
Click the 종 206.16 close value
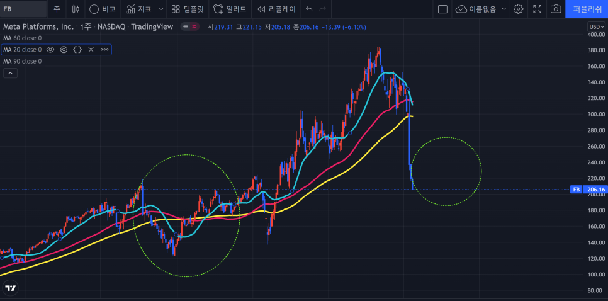click(306, 27)
